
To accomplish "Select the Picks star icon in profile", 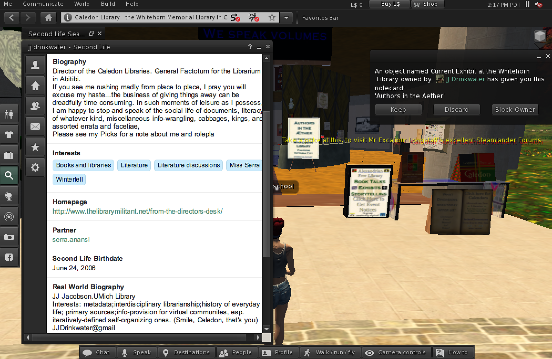I will (x=35, y=147).
